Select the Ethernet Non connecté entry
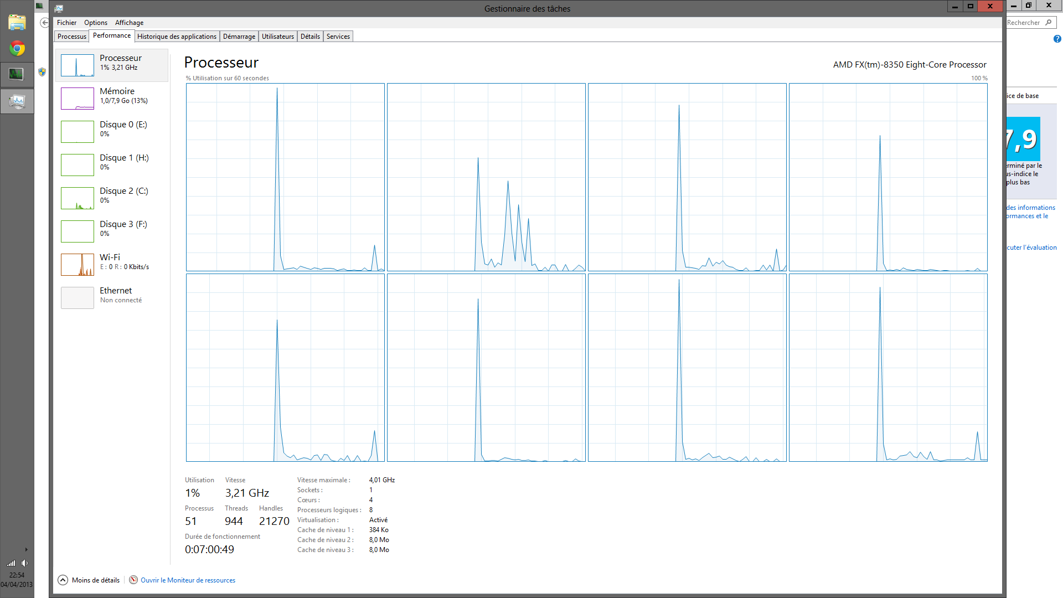The height and width of the screenshot is (598, 1063). (x=121, y=295)
